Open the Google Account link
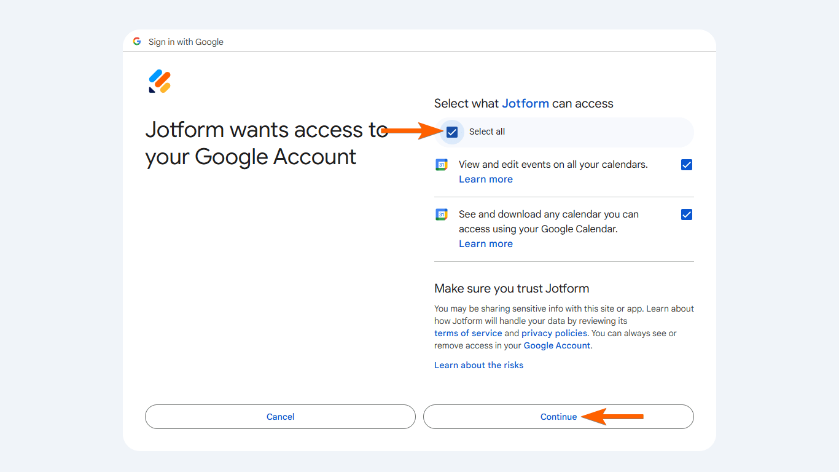Viewport: 839px width, 472px height. (x=556, y=345)
